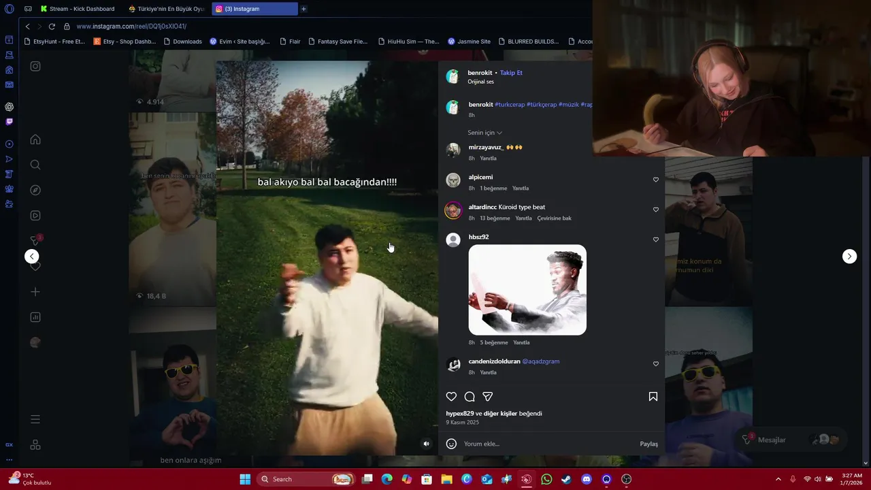Open benrokit profile name in header
The width and height of the screenshot is (871, 490).
click(x=480, y=73)
